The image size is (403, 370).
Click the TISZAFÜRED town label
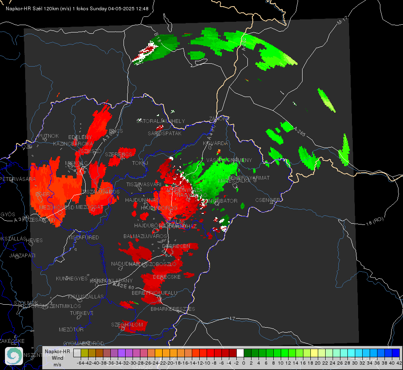pyautogui.click(x=84, y=238)
